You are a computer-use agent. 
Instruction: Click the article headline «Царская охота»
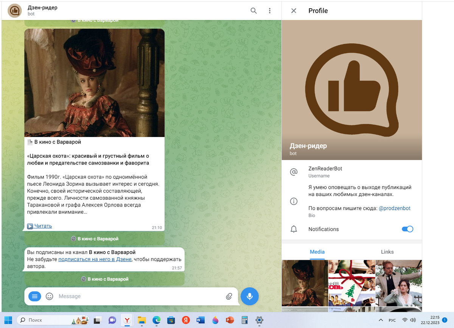coord(88,159)
